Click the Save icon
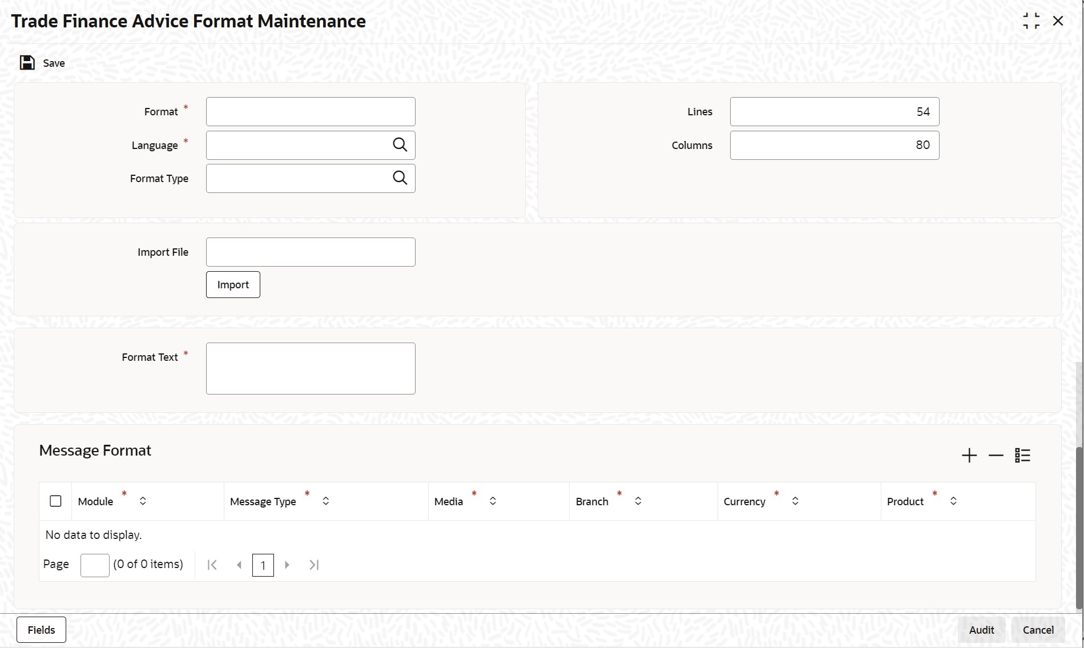 [x=26, y=63]
